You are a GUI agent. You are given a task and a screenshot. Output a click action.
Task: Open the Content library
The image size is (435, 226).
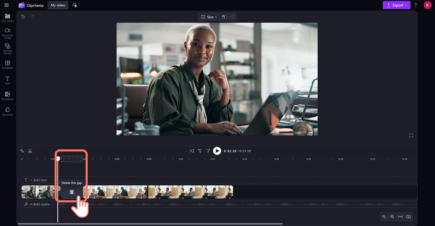7,49
